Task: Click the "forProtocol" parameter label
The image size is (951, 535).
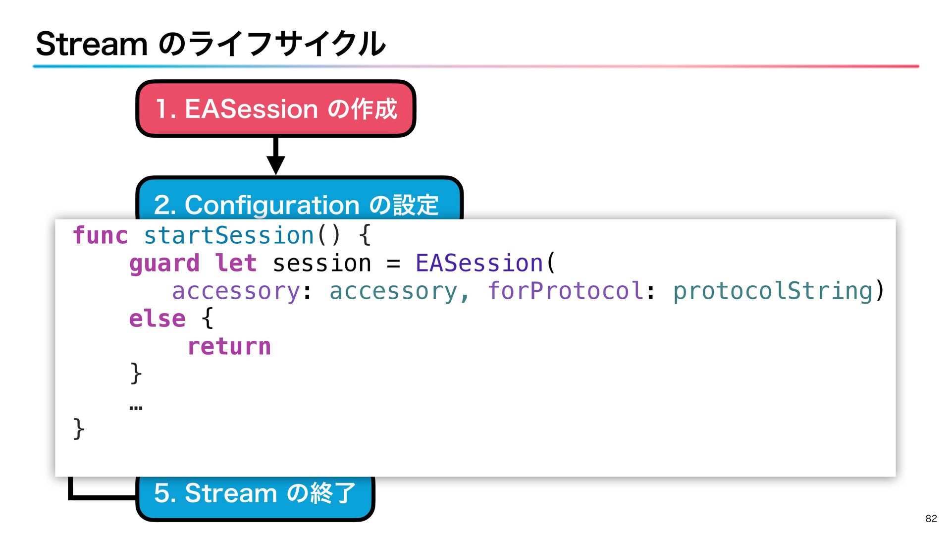Action: coord(566,291)
